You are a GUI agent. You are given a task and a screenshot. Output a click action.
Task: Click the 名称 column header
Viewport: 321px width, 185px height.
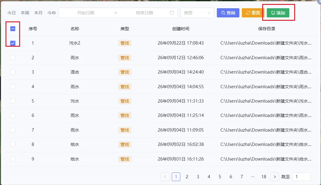pyautogui.click(x=75, y=29)
